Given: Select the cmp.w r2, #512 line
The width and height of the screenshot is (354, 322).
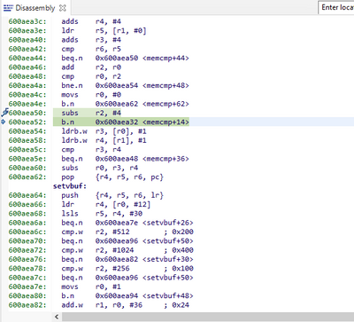Looking at the screenshot, I should tap(127, 232).
